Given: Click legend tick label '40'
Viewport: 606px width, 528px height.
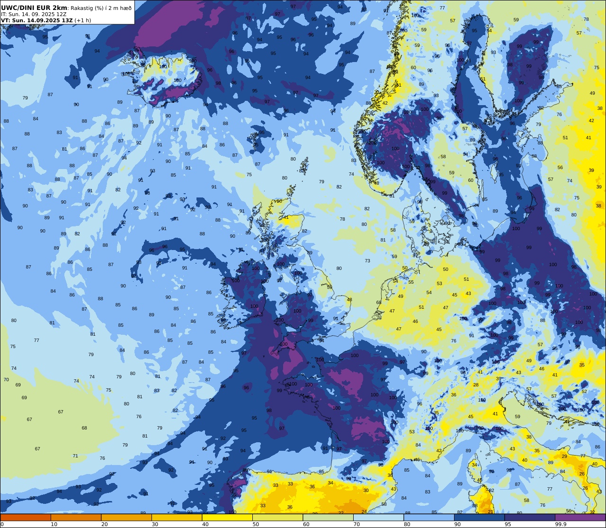Looking at the screenshot, I should point(205,524).
